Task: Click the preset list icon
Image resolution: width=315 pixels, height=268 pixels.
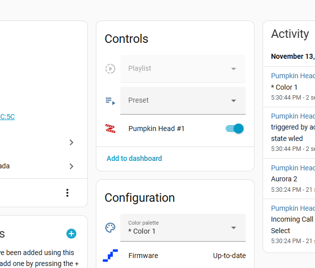Action: coord(110,101)
